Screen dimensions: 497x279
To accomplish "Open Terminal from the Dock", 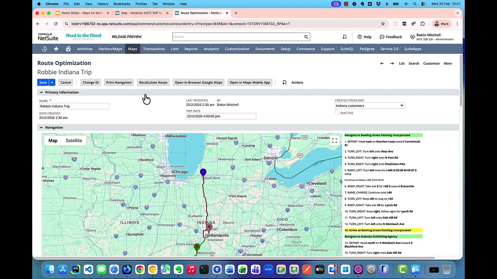I will pos(204,269).
